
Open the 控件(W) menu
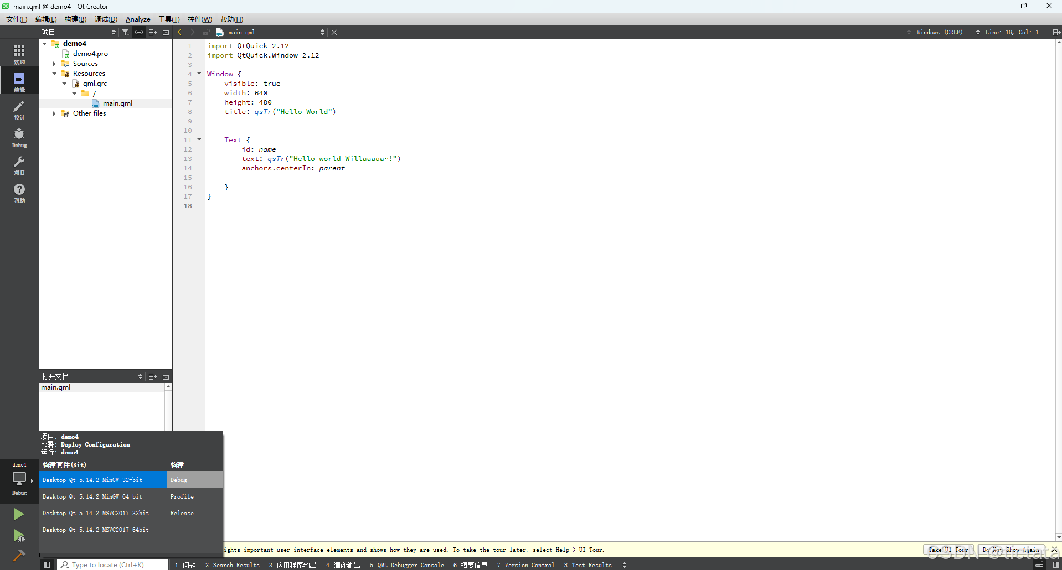pos(199,19)
